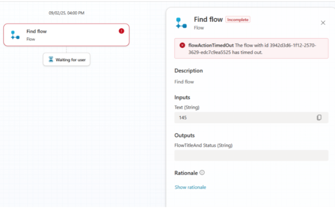Image resolution: width=335 pixels, height=209 pixels.
Task: Select the Find flow node card
Action: point(66,35)
